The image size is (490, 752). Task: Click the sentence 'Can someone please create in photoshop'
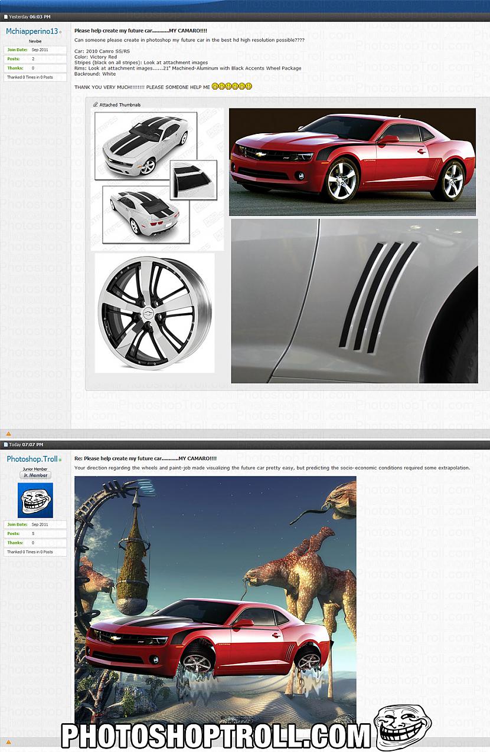190,40
